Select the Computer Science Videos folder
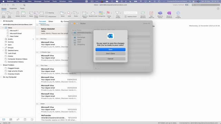The width and height of the screenshot is (221, 124). [x=18, y=59]
